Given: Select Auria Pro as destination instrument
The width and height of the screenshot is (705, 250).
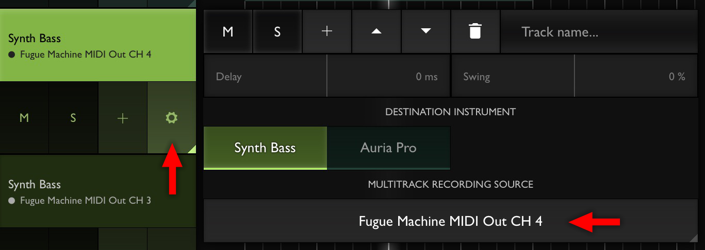Looking at the screenshot, I should 388,148.
